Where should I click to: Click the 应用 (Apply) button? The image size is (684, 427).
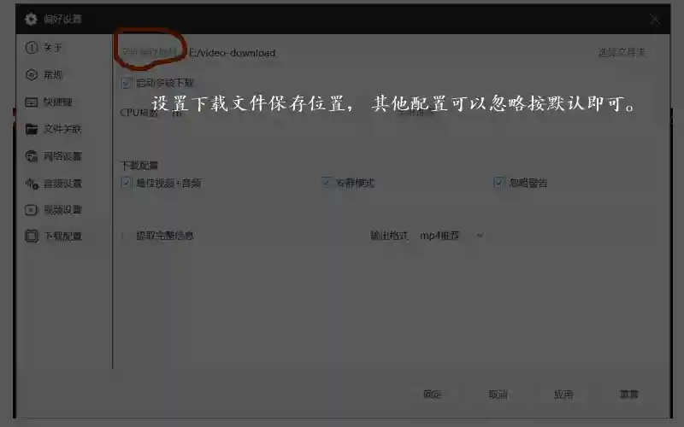pos(563,395)
